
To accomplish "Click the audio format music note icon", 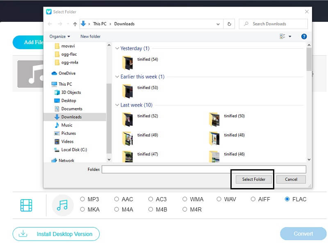I will click(x=62, y=205).
